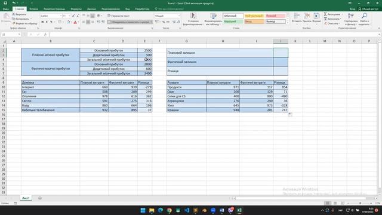Click Insert Function fx button
The image size is (382, 215).
click(x=45, y=35)
